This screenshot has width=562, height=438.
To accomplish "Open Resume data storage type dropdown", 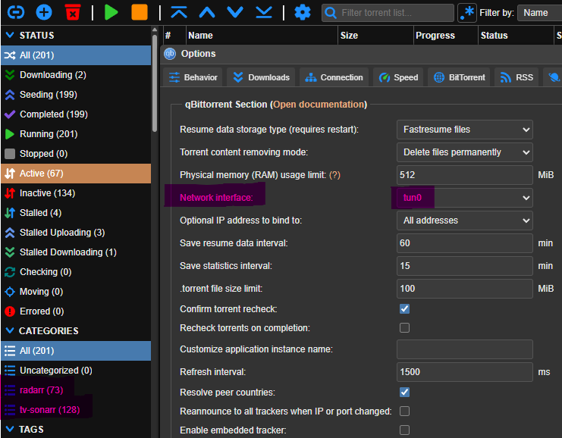I will 464,130.
